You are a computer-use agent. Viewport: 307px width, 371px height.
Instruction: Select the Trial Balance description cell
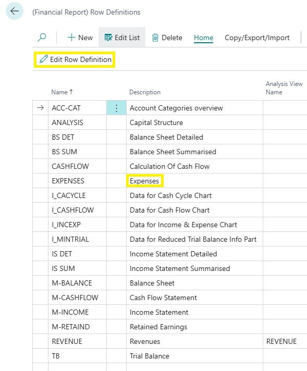coord(194,356)
